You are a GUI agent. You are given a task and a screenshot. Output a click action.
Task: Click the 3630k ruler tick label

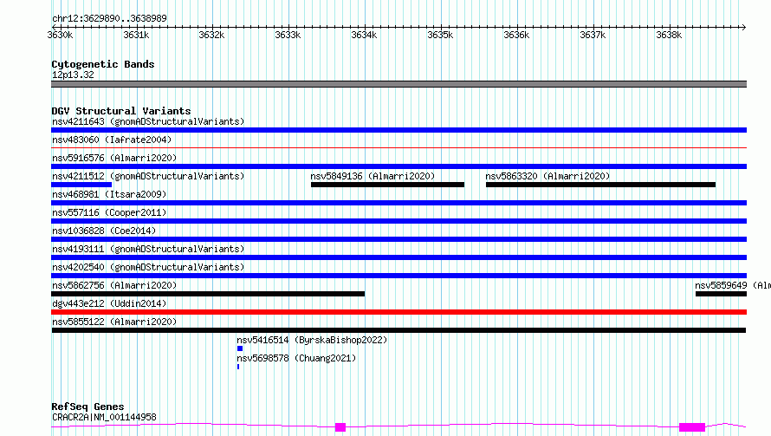click(60, 35)
